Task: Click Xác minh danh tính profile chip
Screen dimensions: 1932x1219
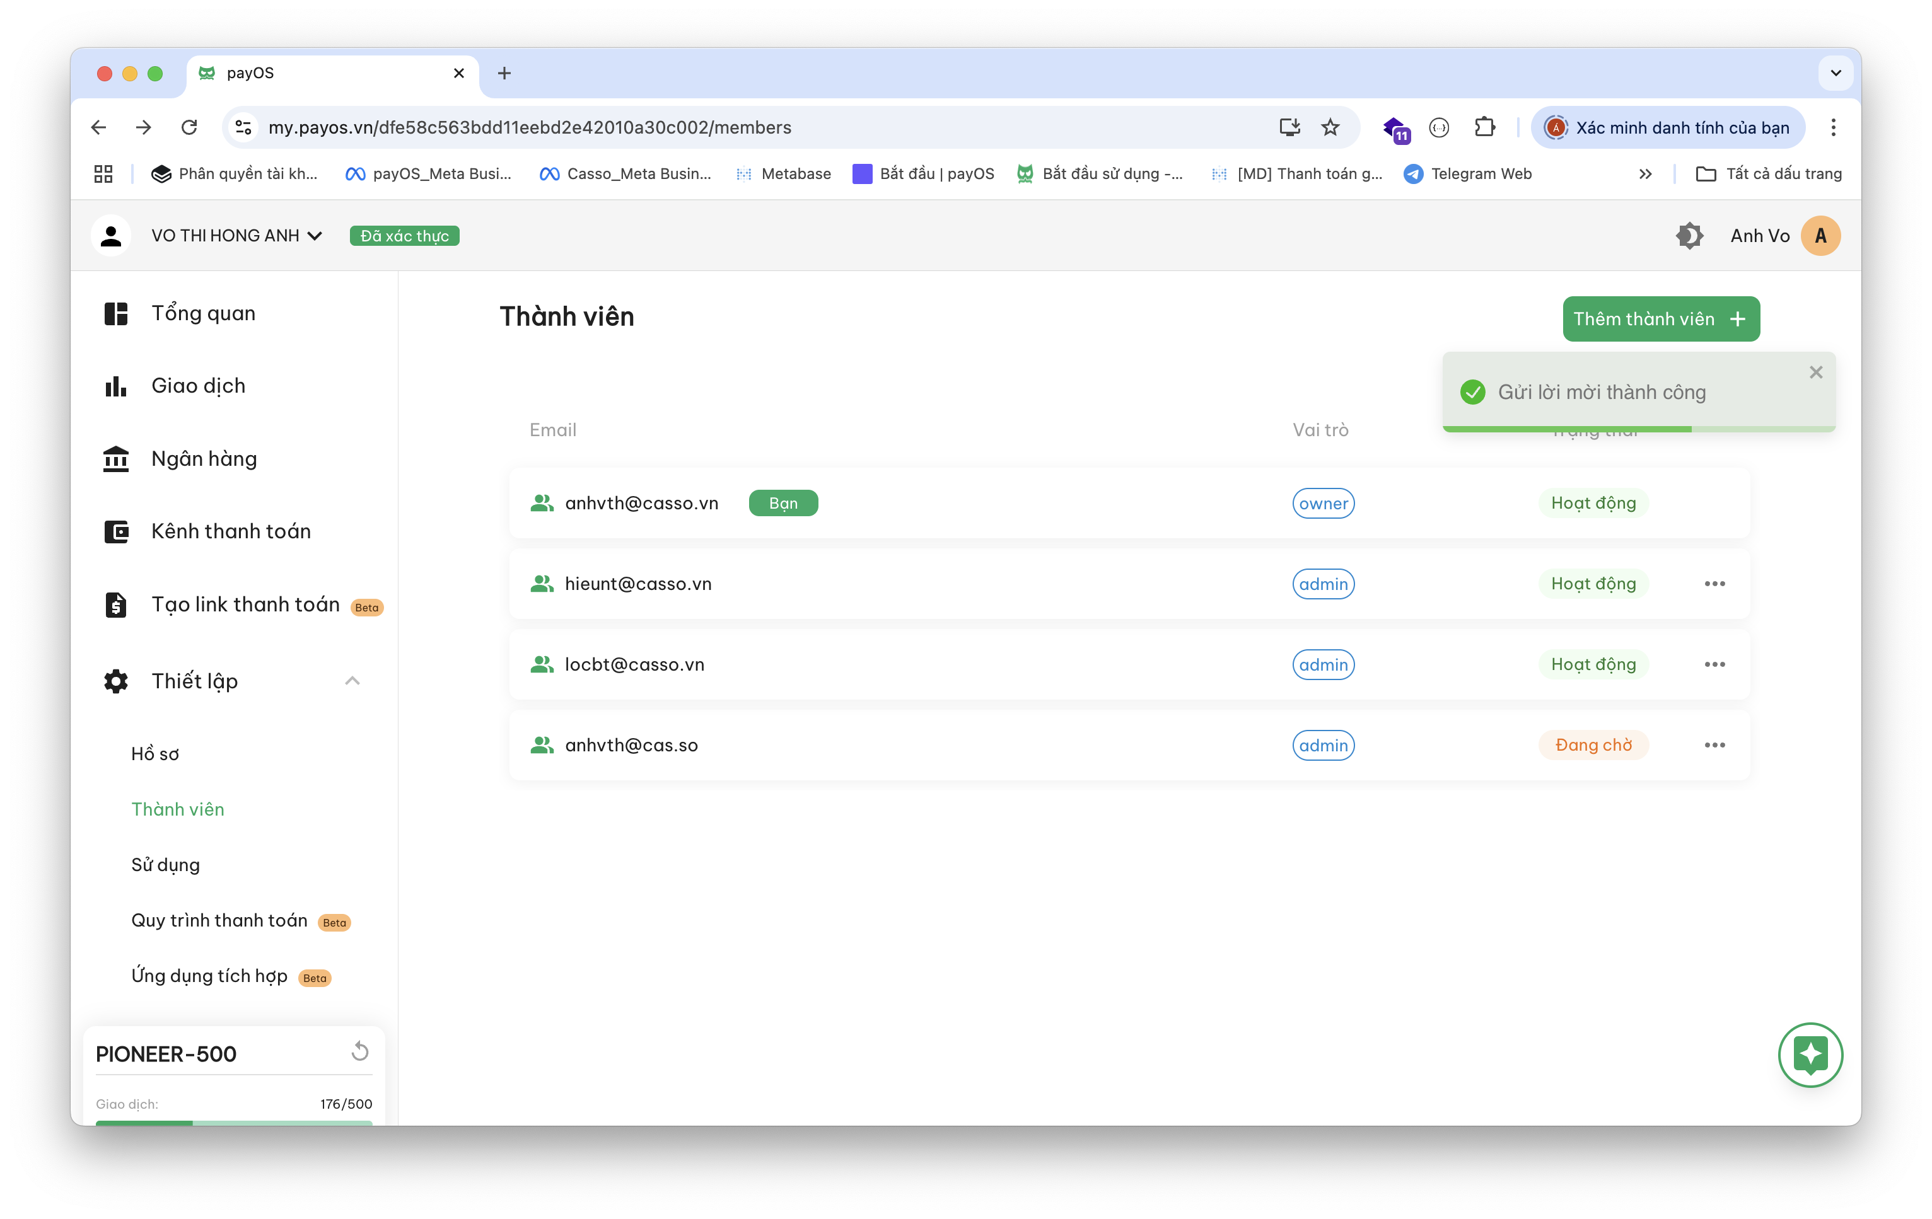Action: (x=1668, y=127)
